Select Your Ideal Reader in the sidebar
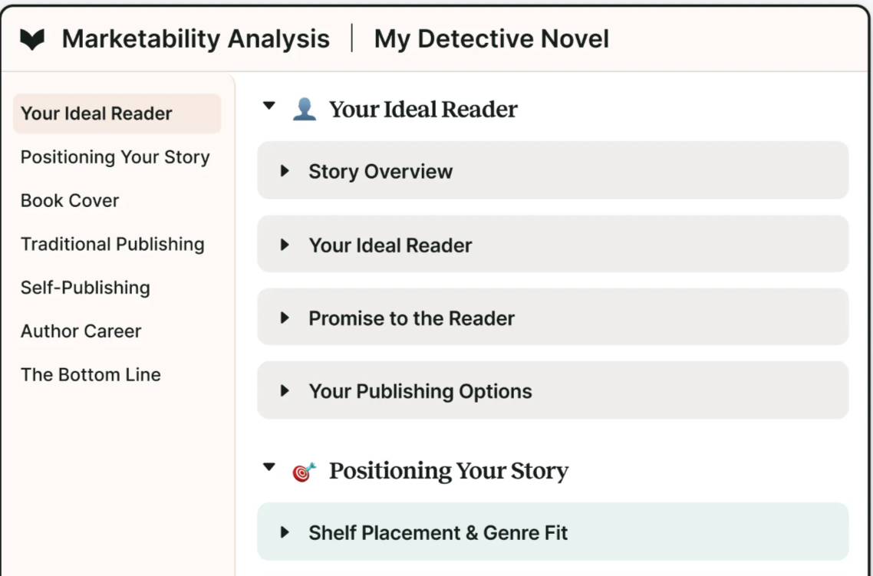This screenshot has height=576, width=873. pyautogui.click(x=97, y=114)
